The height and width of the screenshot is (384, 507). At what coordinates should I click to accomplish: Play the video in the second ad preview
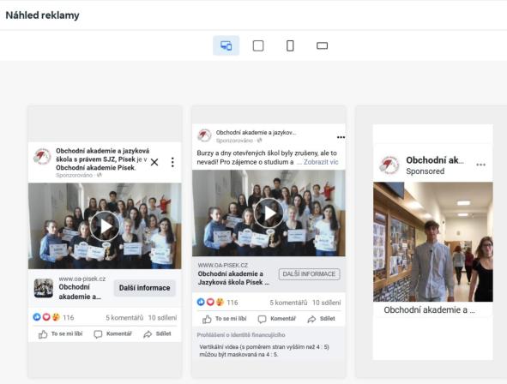tap(269, 213)
